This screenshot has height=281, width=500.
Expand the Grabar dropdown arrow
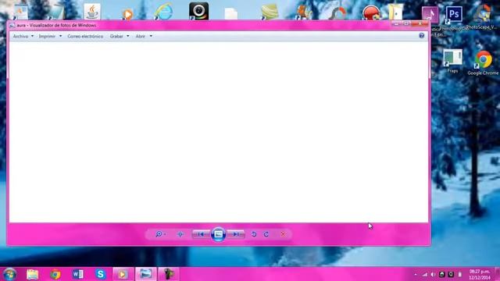128,36
